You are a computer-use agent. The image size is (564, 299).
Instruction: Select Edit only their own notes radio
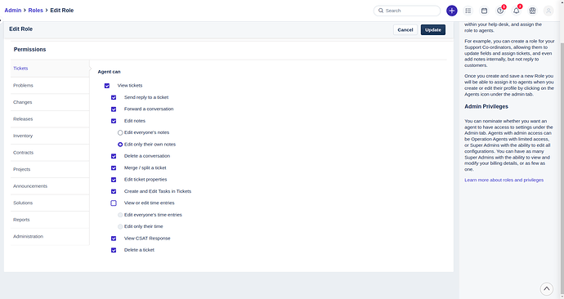pos(120,145)
